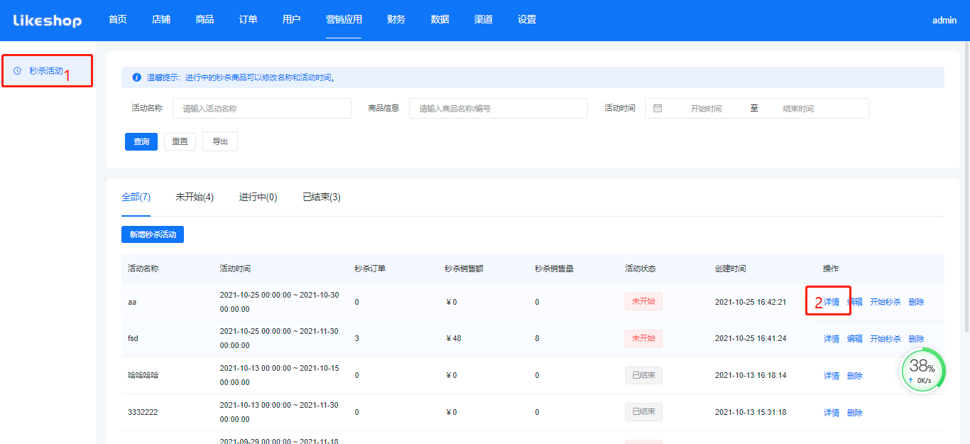This screenshot has height=444, width=970.
Task: Open 详情 for activity fsd
Action: pyautogui.click(x=832, y=339)
